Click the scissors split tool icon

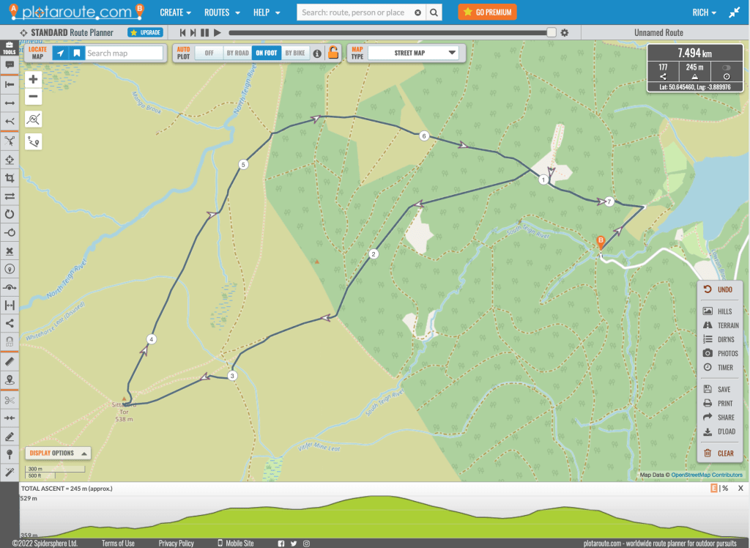10,400
